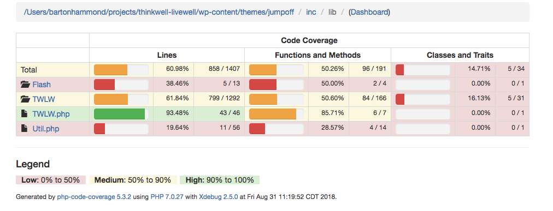Open the Dashboard link in breadcrumb
The width and height of the screenshot is (553, 211).
pyautogui.click(x=369, y=13)
